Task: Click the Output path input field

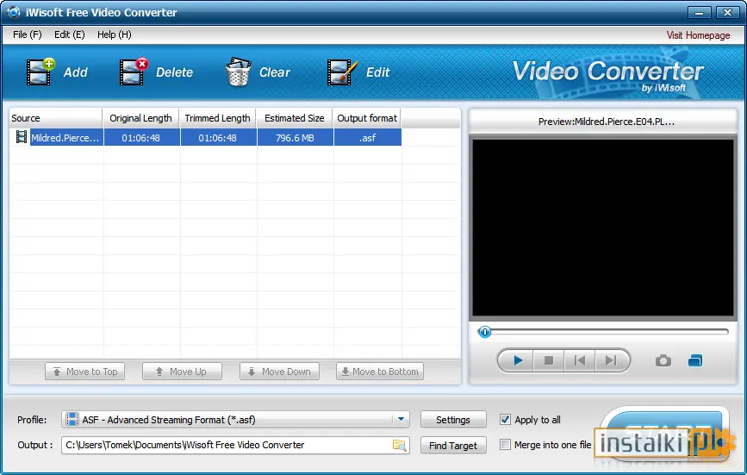Action: point(235,445)
